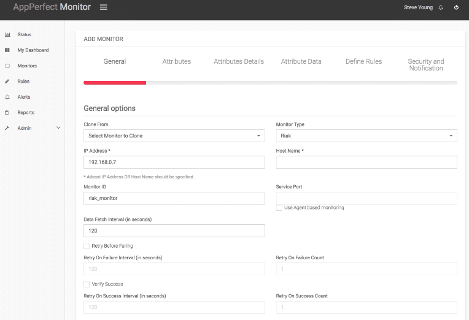Open Security and Notification tab
469x320 pixels.
click(x=426, y=64)
